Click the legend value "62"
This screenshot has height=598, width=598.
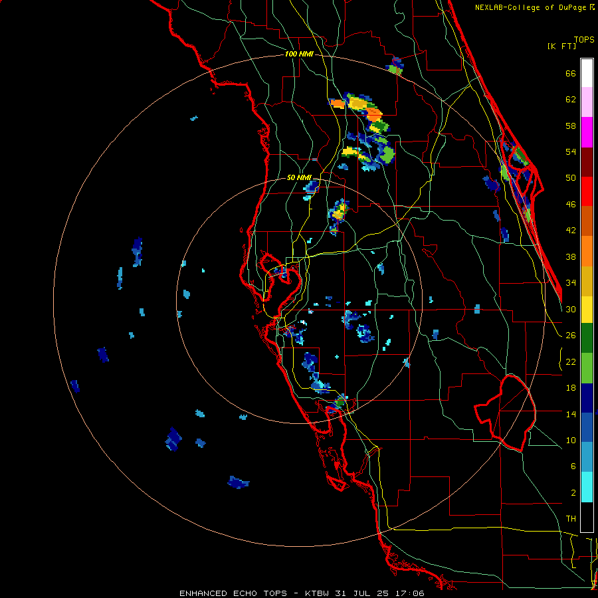[571, 100]
